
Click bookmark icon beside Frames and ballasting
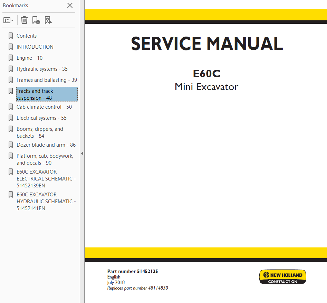[11, 80]
